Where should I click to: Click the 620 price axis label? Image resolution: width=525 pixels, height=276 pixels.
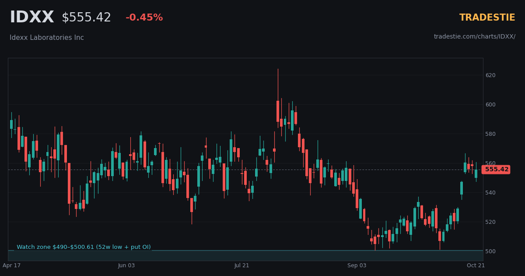click(x=490, y=75)
